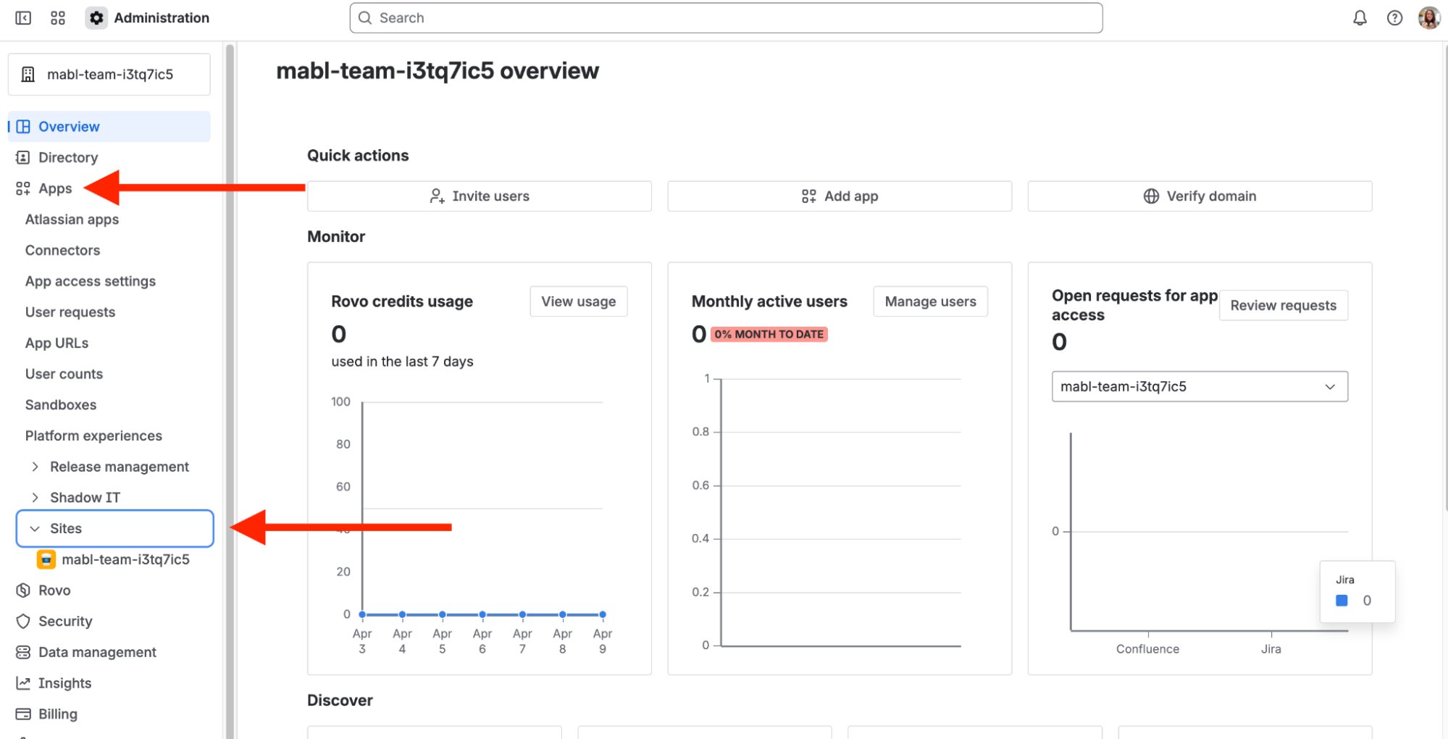Click the Invite users button
This screenshot has height=739, width=1448.
click(479, 196)
